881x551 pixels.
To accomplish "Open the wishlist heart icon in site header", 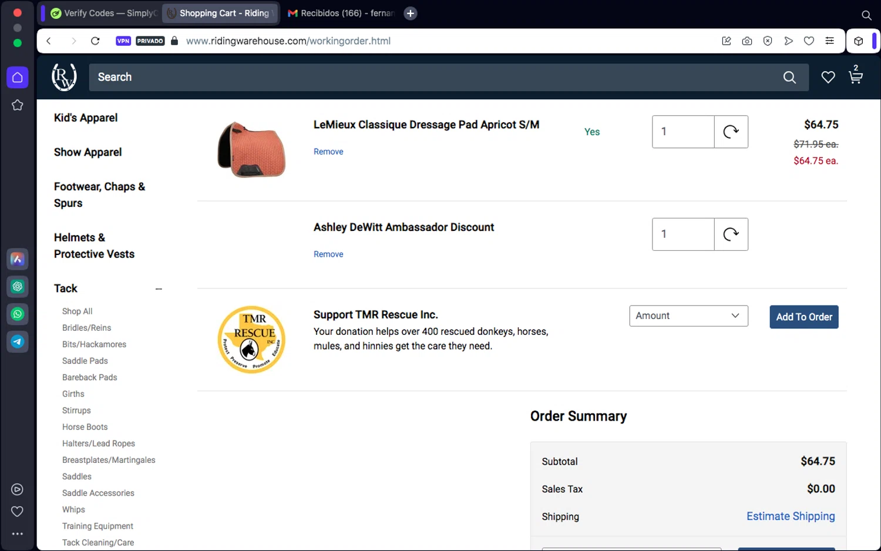I will [828, 77].
